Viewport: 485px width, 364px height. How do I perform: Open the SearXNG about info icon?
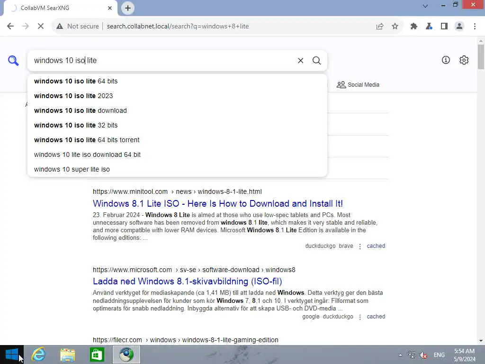pos(446,60)
